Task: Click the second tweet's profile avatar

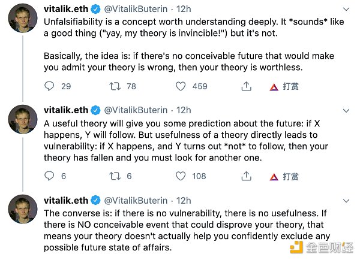Action: click(x=23, y=119)
